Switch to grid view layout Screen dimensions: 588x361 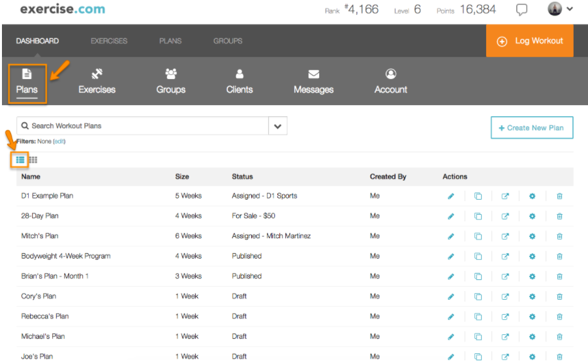click(x=33, y=160)
